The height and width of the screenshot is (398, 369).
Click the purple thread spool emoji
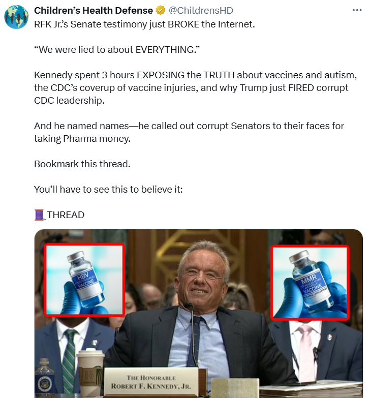click(40, 215)
